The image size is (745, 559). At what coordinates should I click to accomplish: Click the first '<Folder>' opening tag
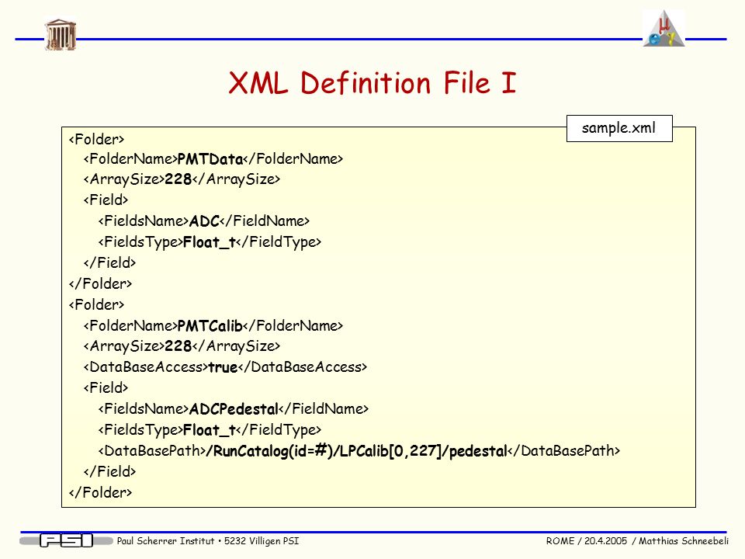96,139
